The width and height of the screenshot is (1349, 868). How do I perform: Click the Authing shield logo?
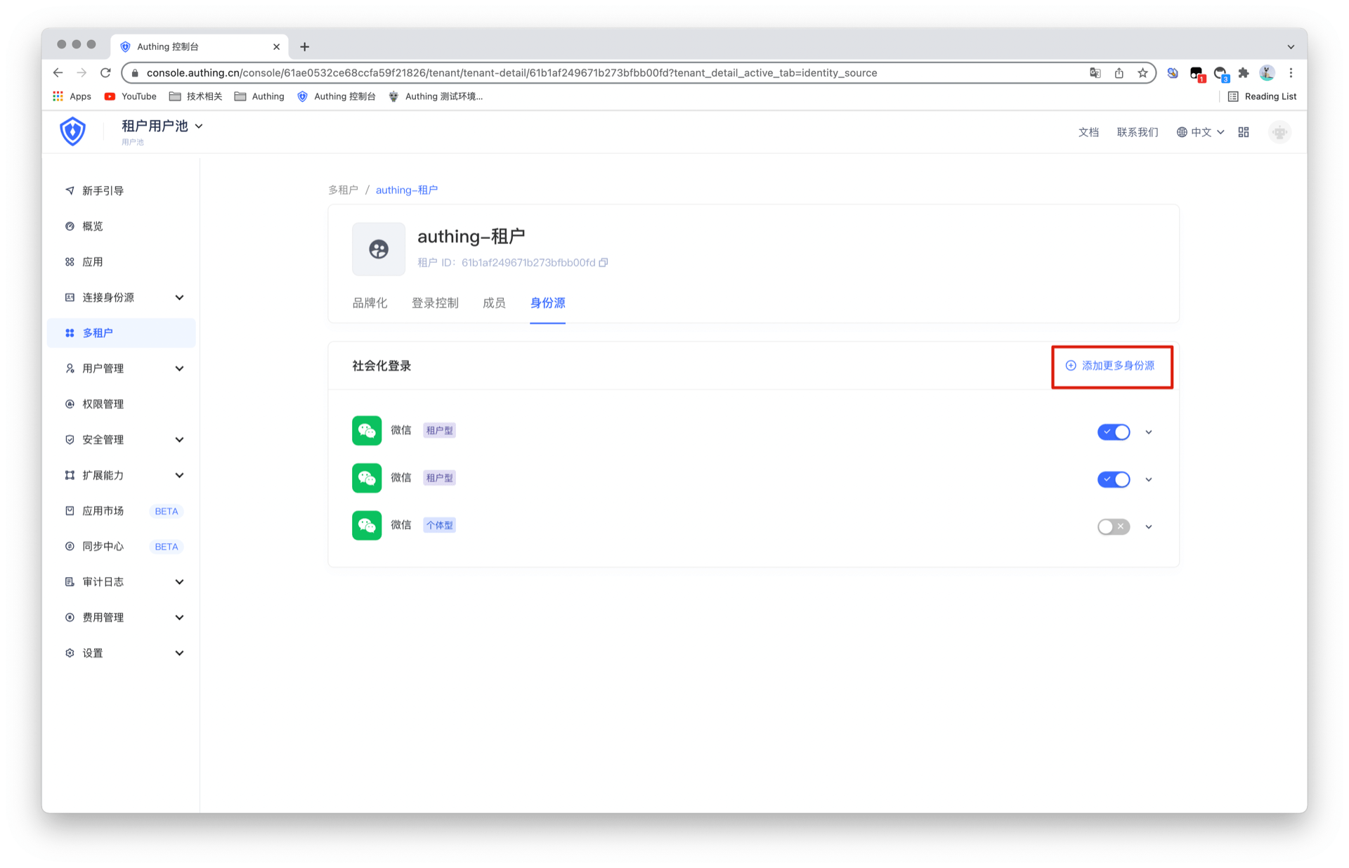tap(72, 131)
